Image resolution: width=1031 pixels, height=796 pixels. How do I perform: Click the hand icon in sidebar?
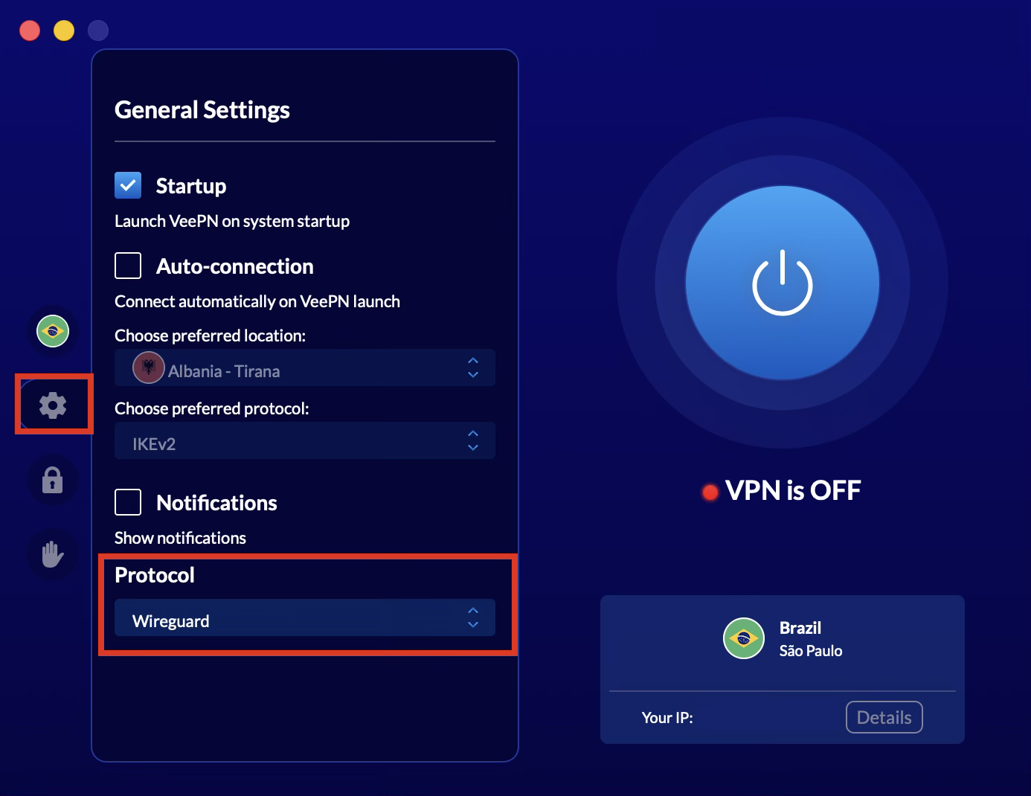[x=53, y=554]
